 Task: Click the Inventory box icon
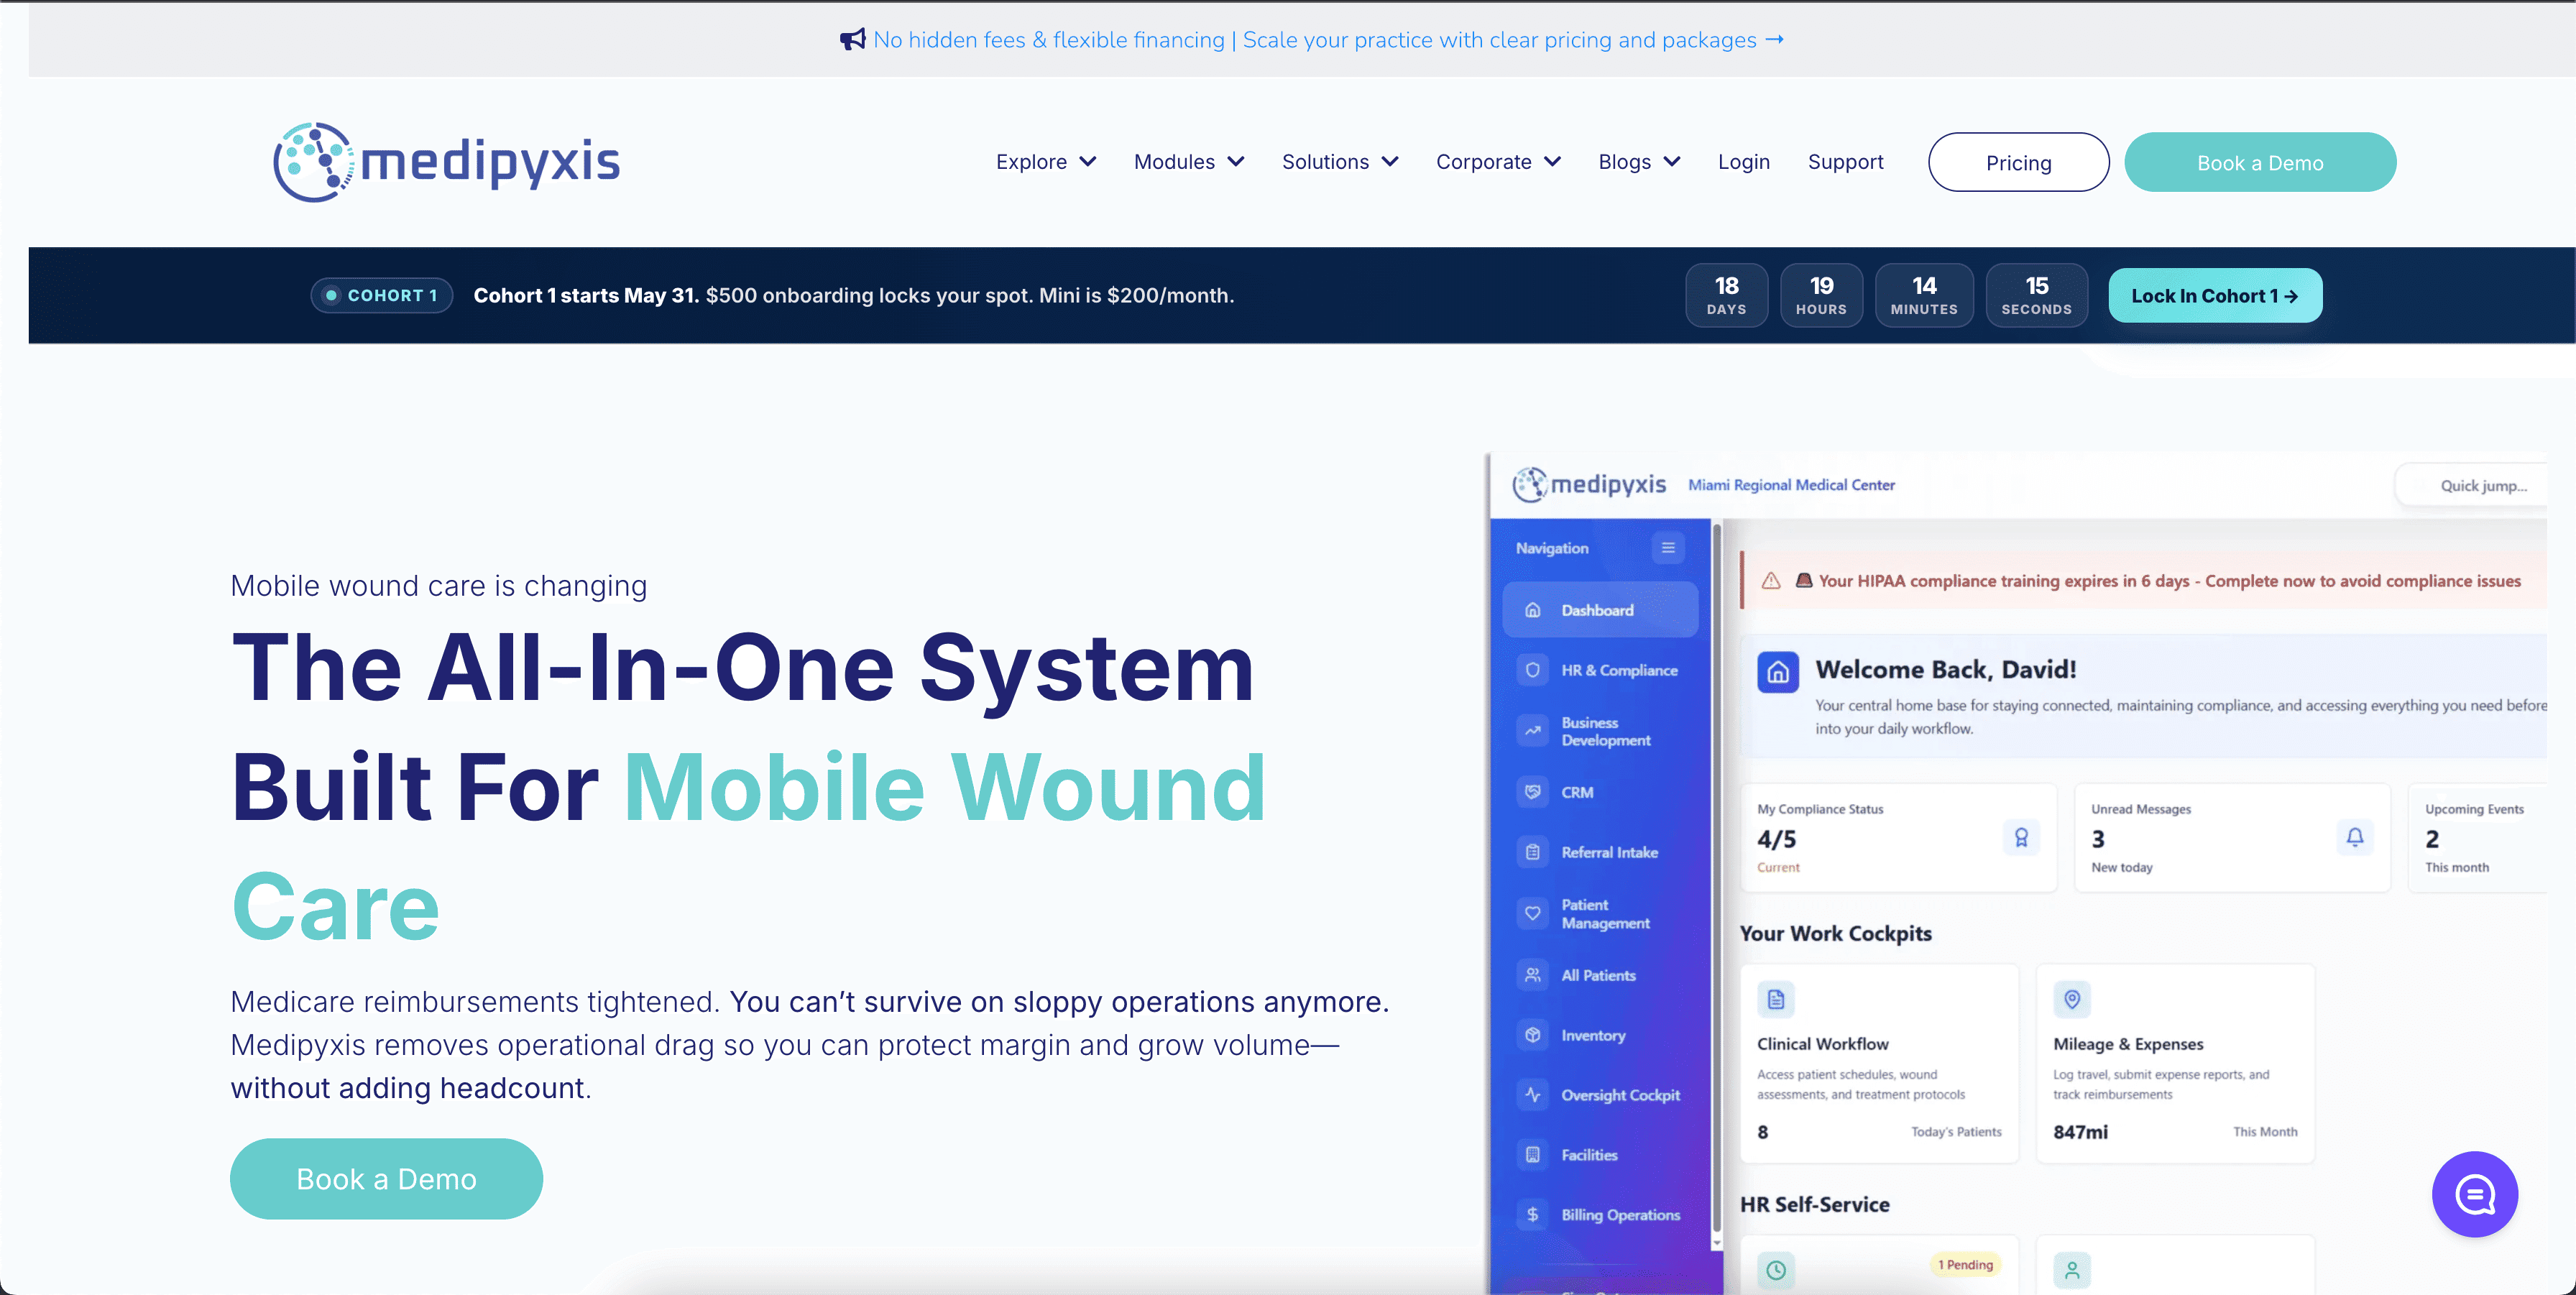tap(1532, 1035)
